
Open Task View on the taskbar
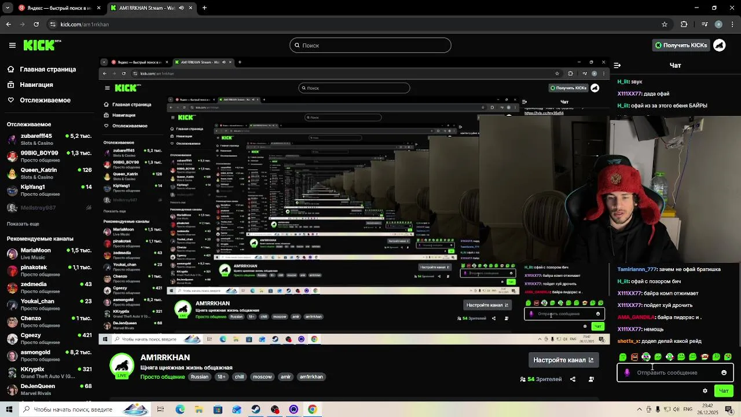[x=160, y=409]
